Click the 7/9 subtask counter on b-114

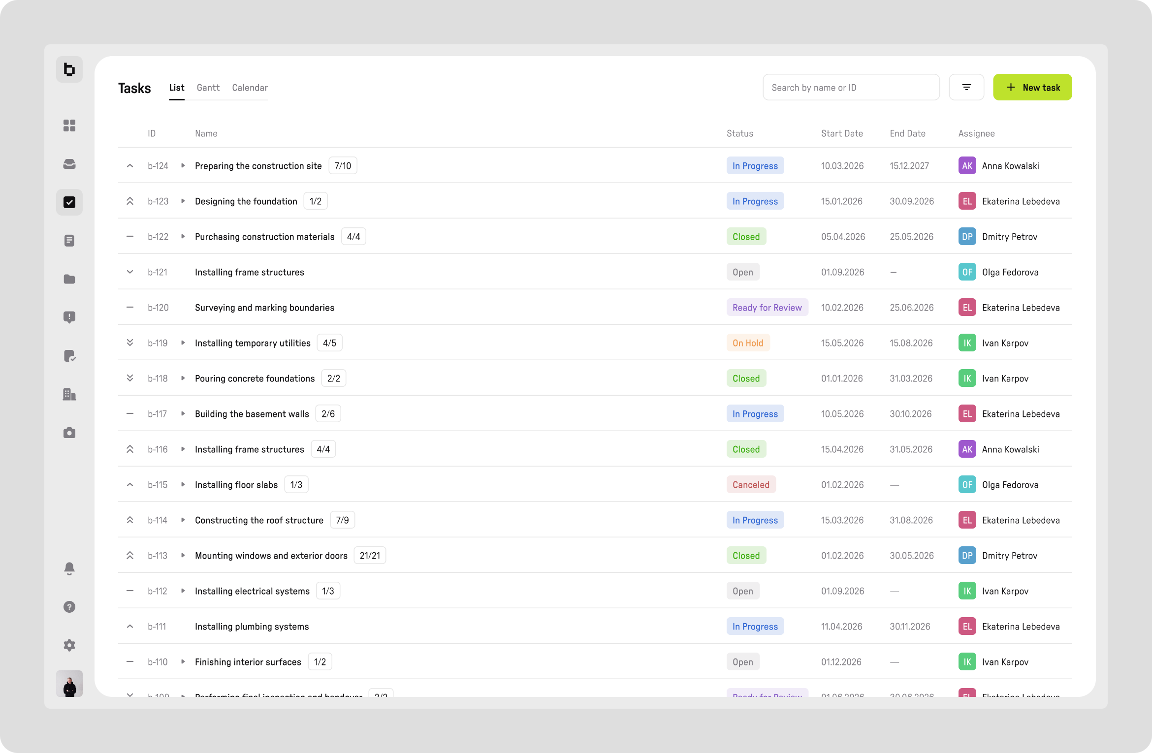[342, 520]
